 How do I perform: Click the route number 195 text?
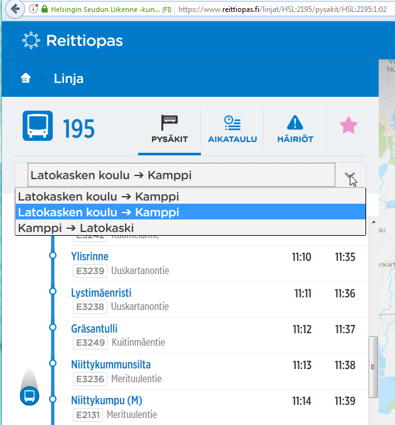78,128
